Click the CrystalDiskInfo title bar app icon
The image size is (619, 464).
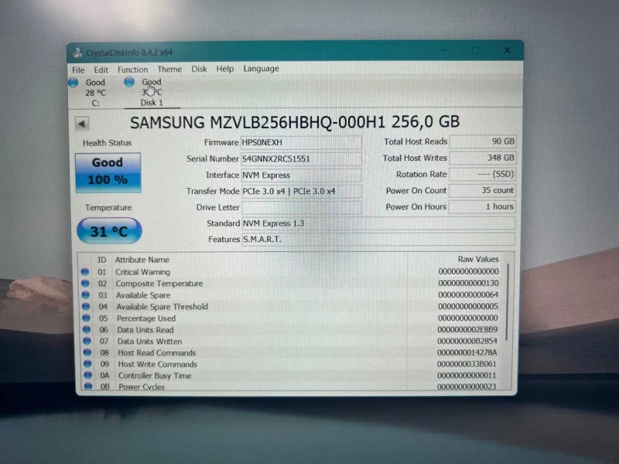click(77, 53)
